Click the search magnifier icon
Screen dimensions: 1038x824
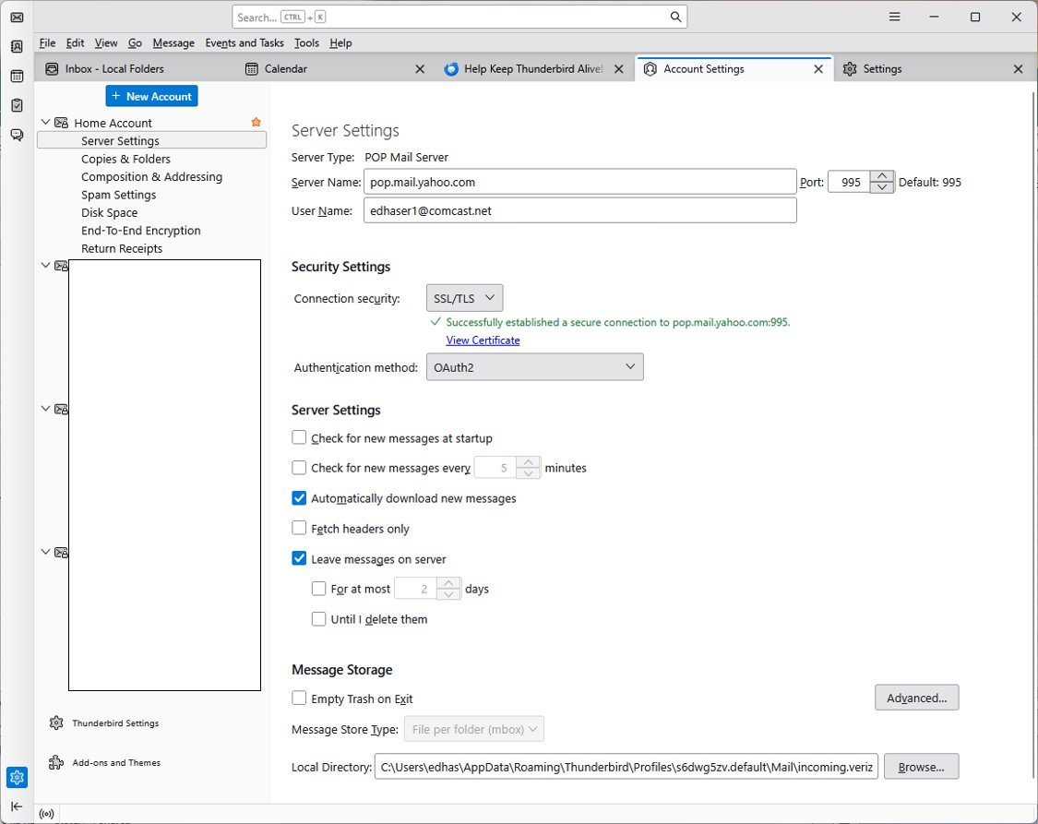pos(675,17)
